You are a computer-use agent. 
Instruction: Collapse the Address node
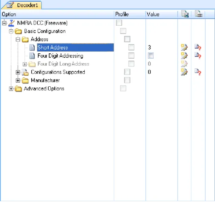pos(18,40)
